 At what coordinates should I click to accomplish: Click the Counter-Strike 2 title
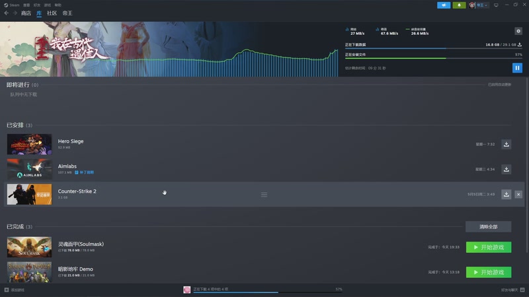[x=77, y=191]
